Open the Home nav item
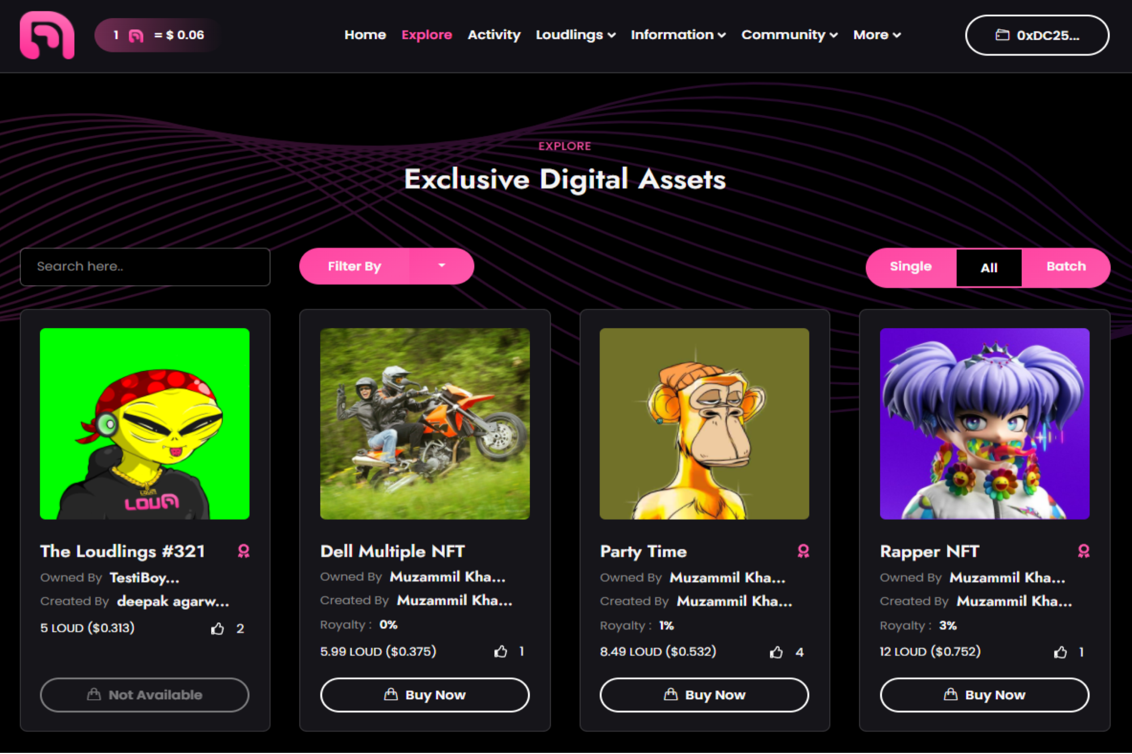This screenshot has height=754, width=1132. pos(365,35)
